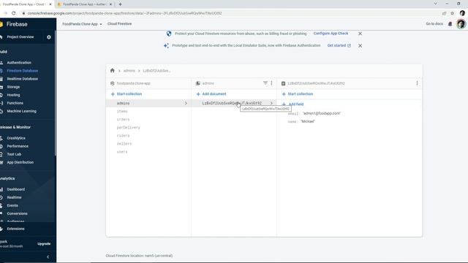Image resolution: width=468 pixels, height=263 pixels.
Task: Open Authentication in the sidebar
Action: pyautogui.click(x=19, y=63)
